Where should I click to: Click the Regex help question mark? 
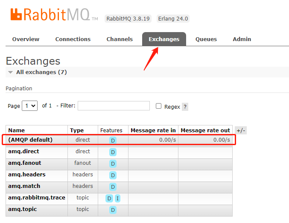coord(185,107)
